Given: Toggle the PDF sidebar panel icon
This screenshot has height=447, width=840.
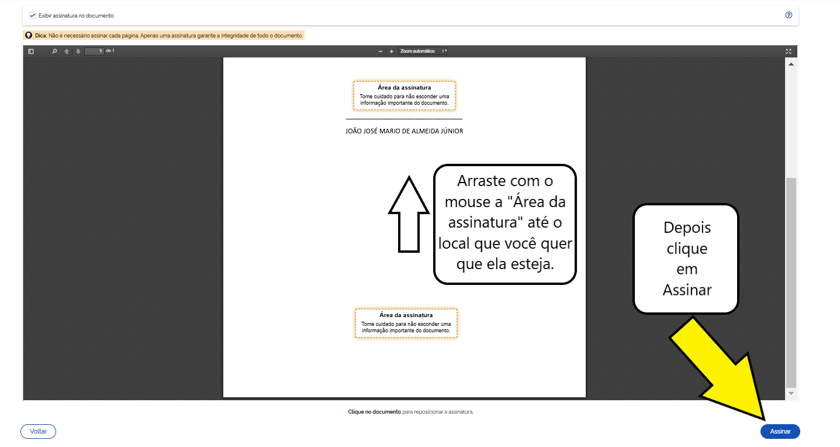Looking at the screenshot, I should pyautogui.click(x=31, y=51).
